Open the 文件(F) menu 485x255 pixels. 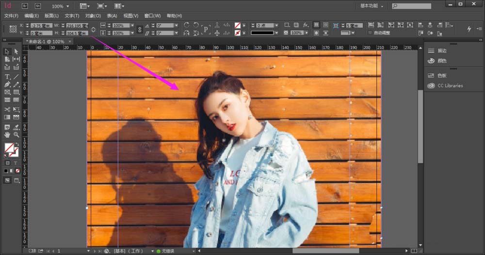pos(11,16)
